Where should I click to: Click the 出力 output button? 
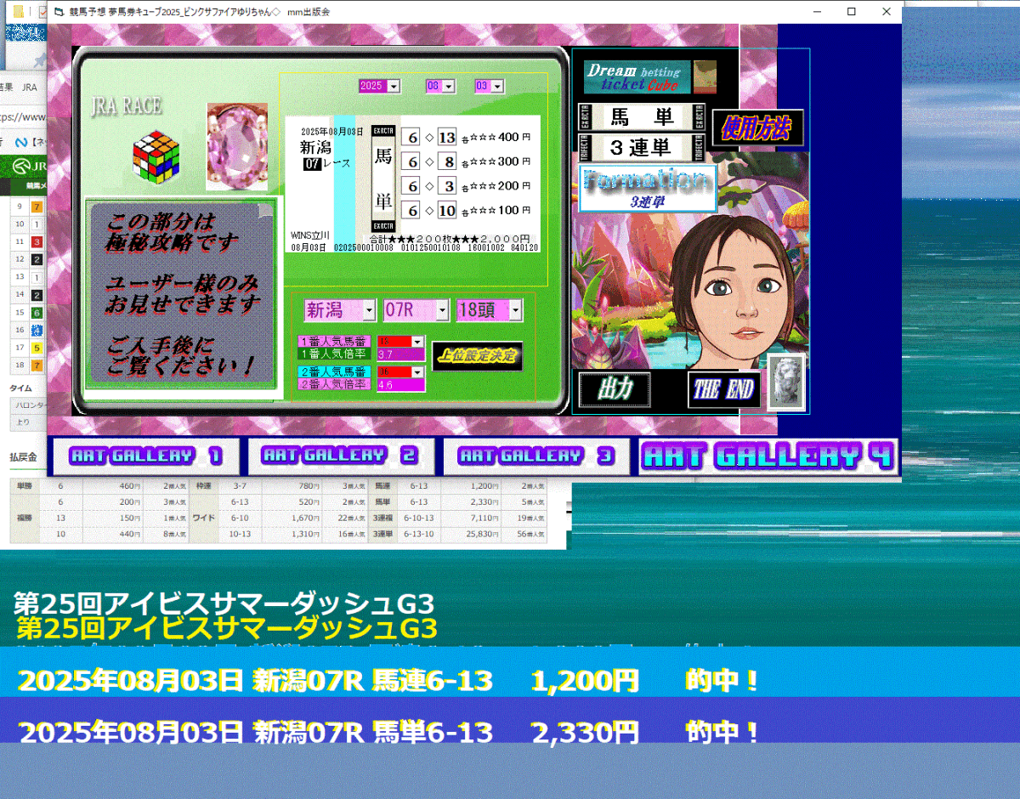[x=615, y=389]
